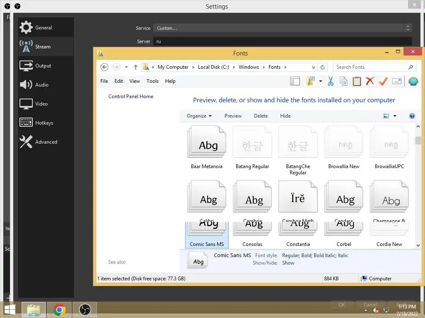Click the Server field in OBS Settings

pyautogui.click(x=283, y=41)
